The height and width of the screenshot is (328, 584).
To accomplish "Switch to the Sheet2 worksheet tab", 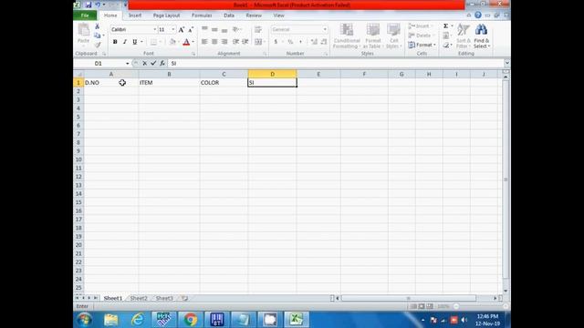I will [139, 298].
